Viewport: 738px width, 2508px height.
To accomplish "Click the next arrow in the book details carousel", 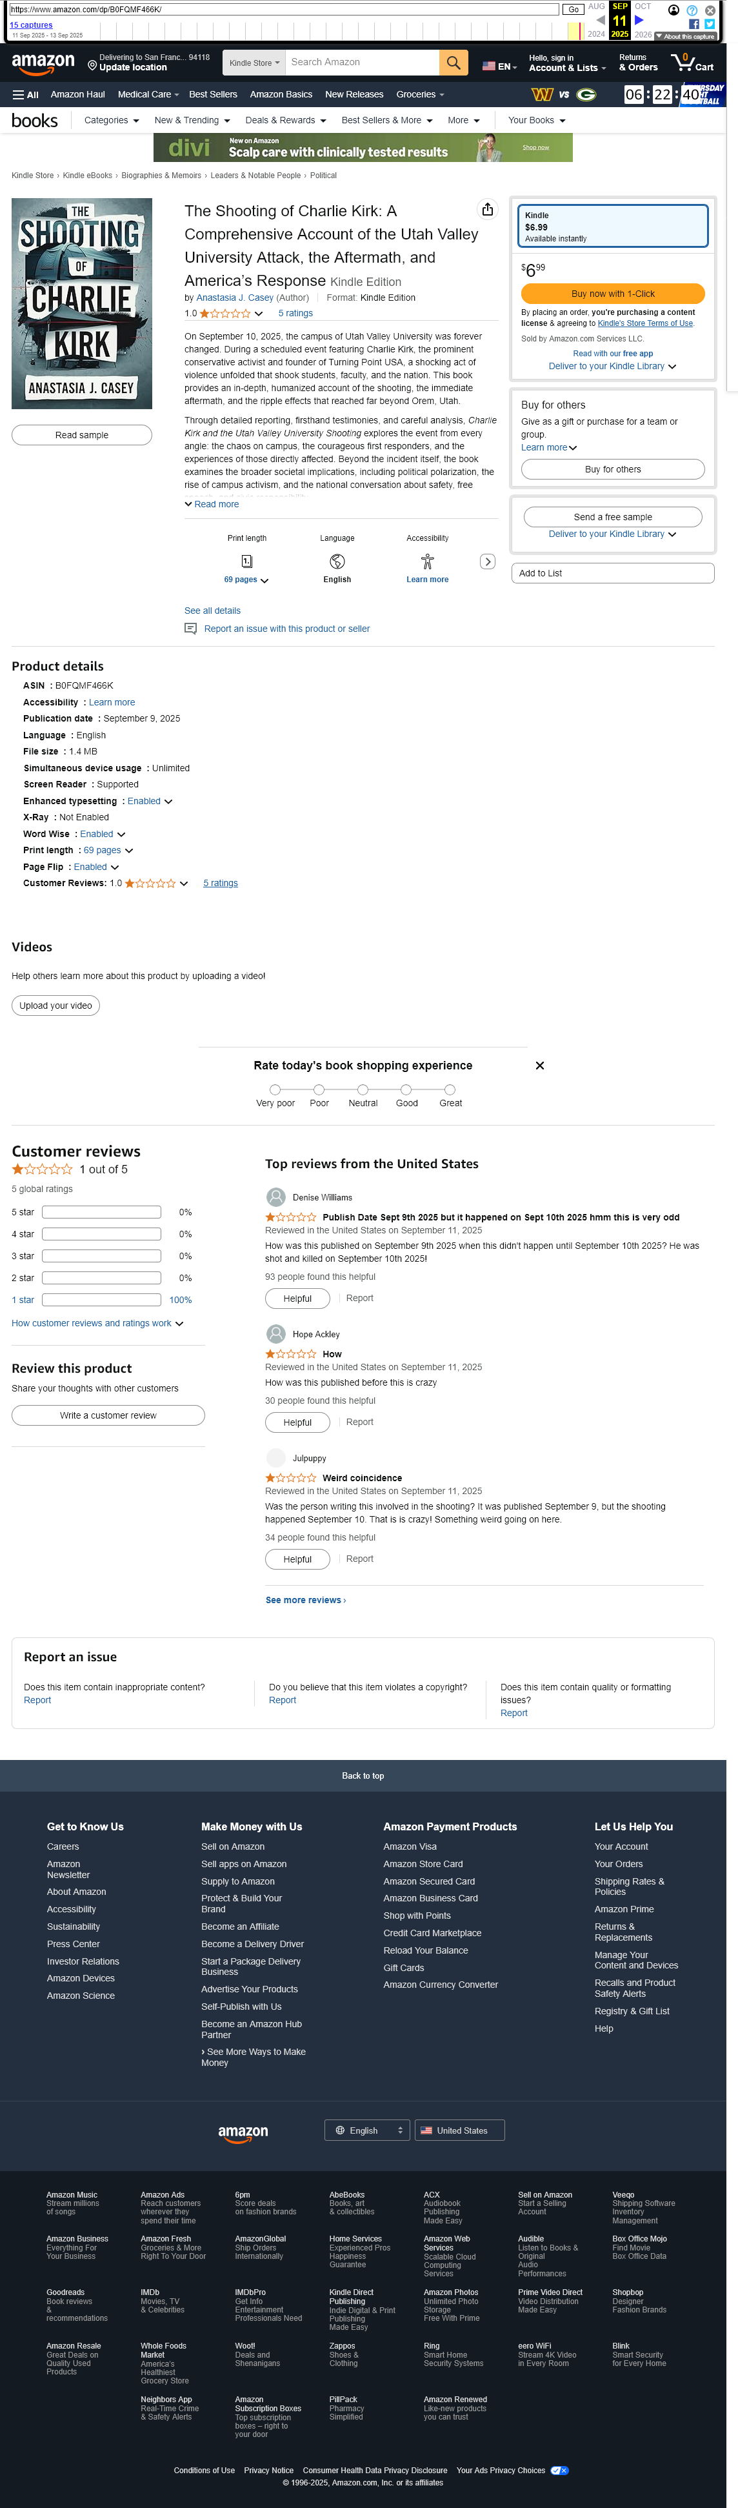I will 488,561.
